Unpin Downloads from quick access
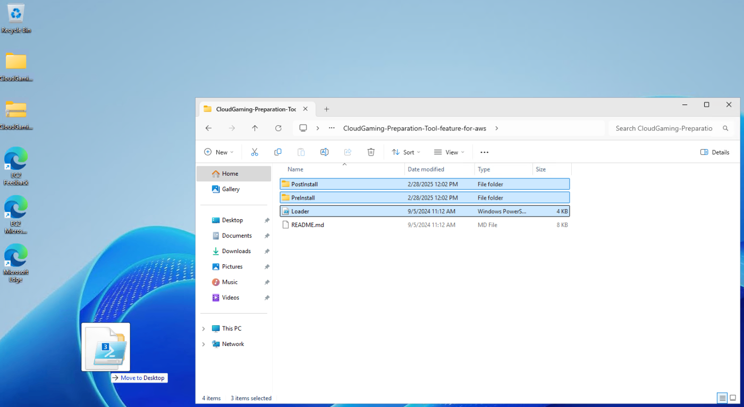Viewport: 744px width, 407px height. (267, 251)
